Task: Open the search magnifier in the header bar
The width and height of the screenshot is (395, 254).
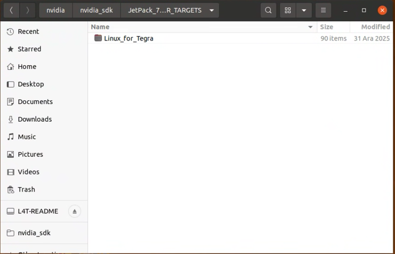Action: (x=268, y=10)
